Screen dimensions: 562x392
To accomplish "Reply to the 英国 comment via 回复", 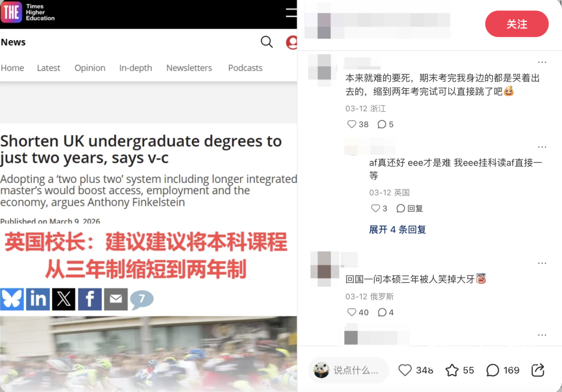I will (x=410, y=208).
